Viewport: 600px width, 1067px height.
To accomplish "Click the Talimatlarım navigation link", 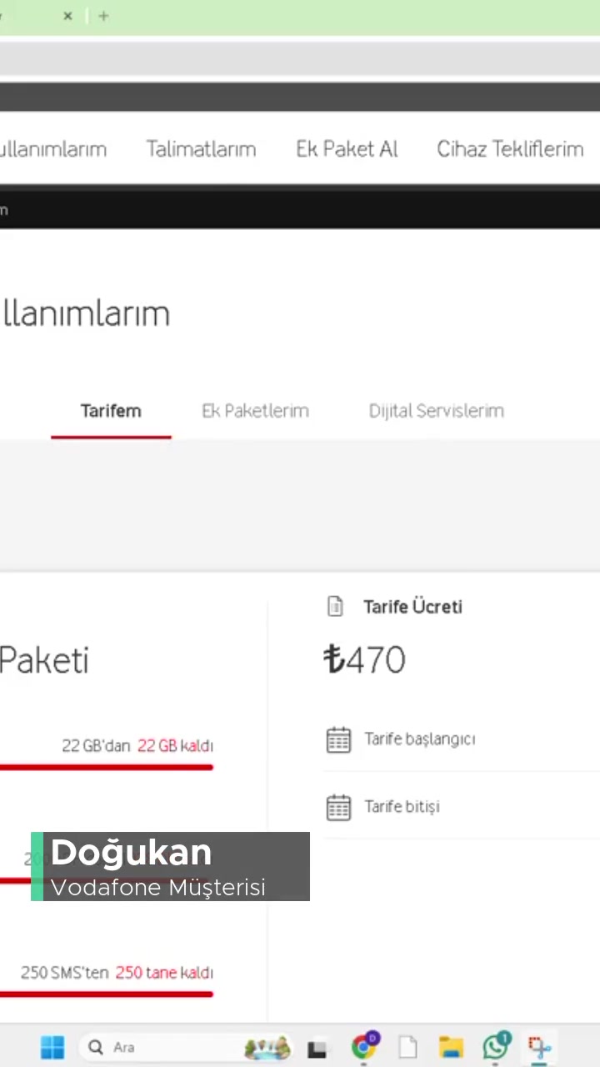I will [201, 149].
